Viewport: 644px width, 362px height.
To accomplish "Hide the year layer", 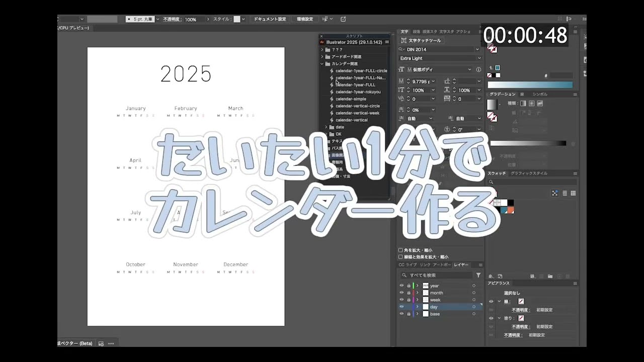I will [x=403, y=286].
